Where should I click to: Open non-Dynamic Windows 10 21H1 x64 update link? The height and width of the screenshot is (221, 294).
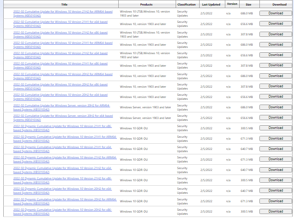[60, 24]
